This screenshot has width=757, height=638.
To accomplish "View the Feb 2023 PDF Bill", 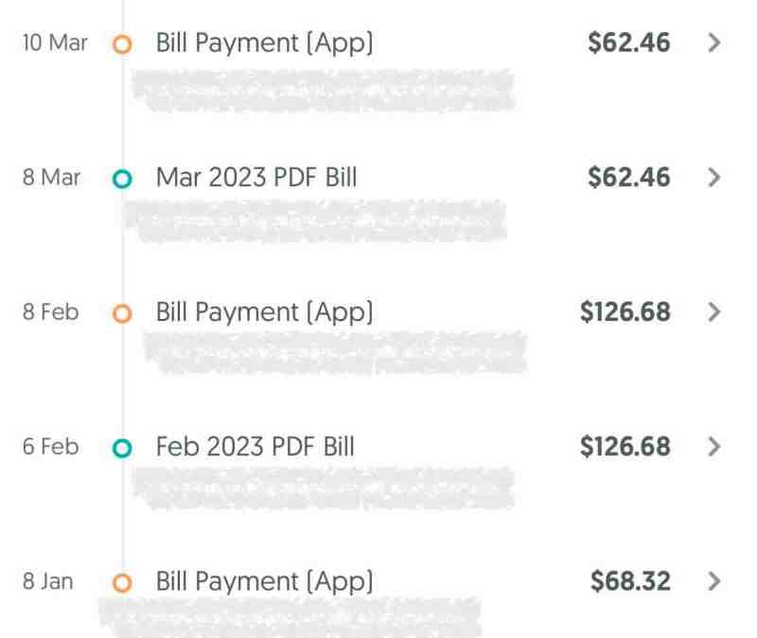I will point(255,447).
